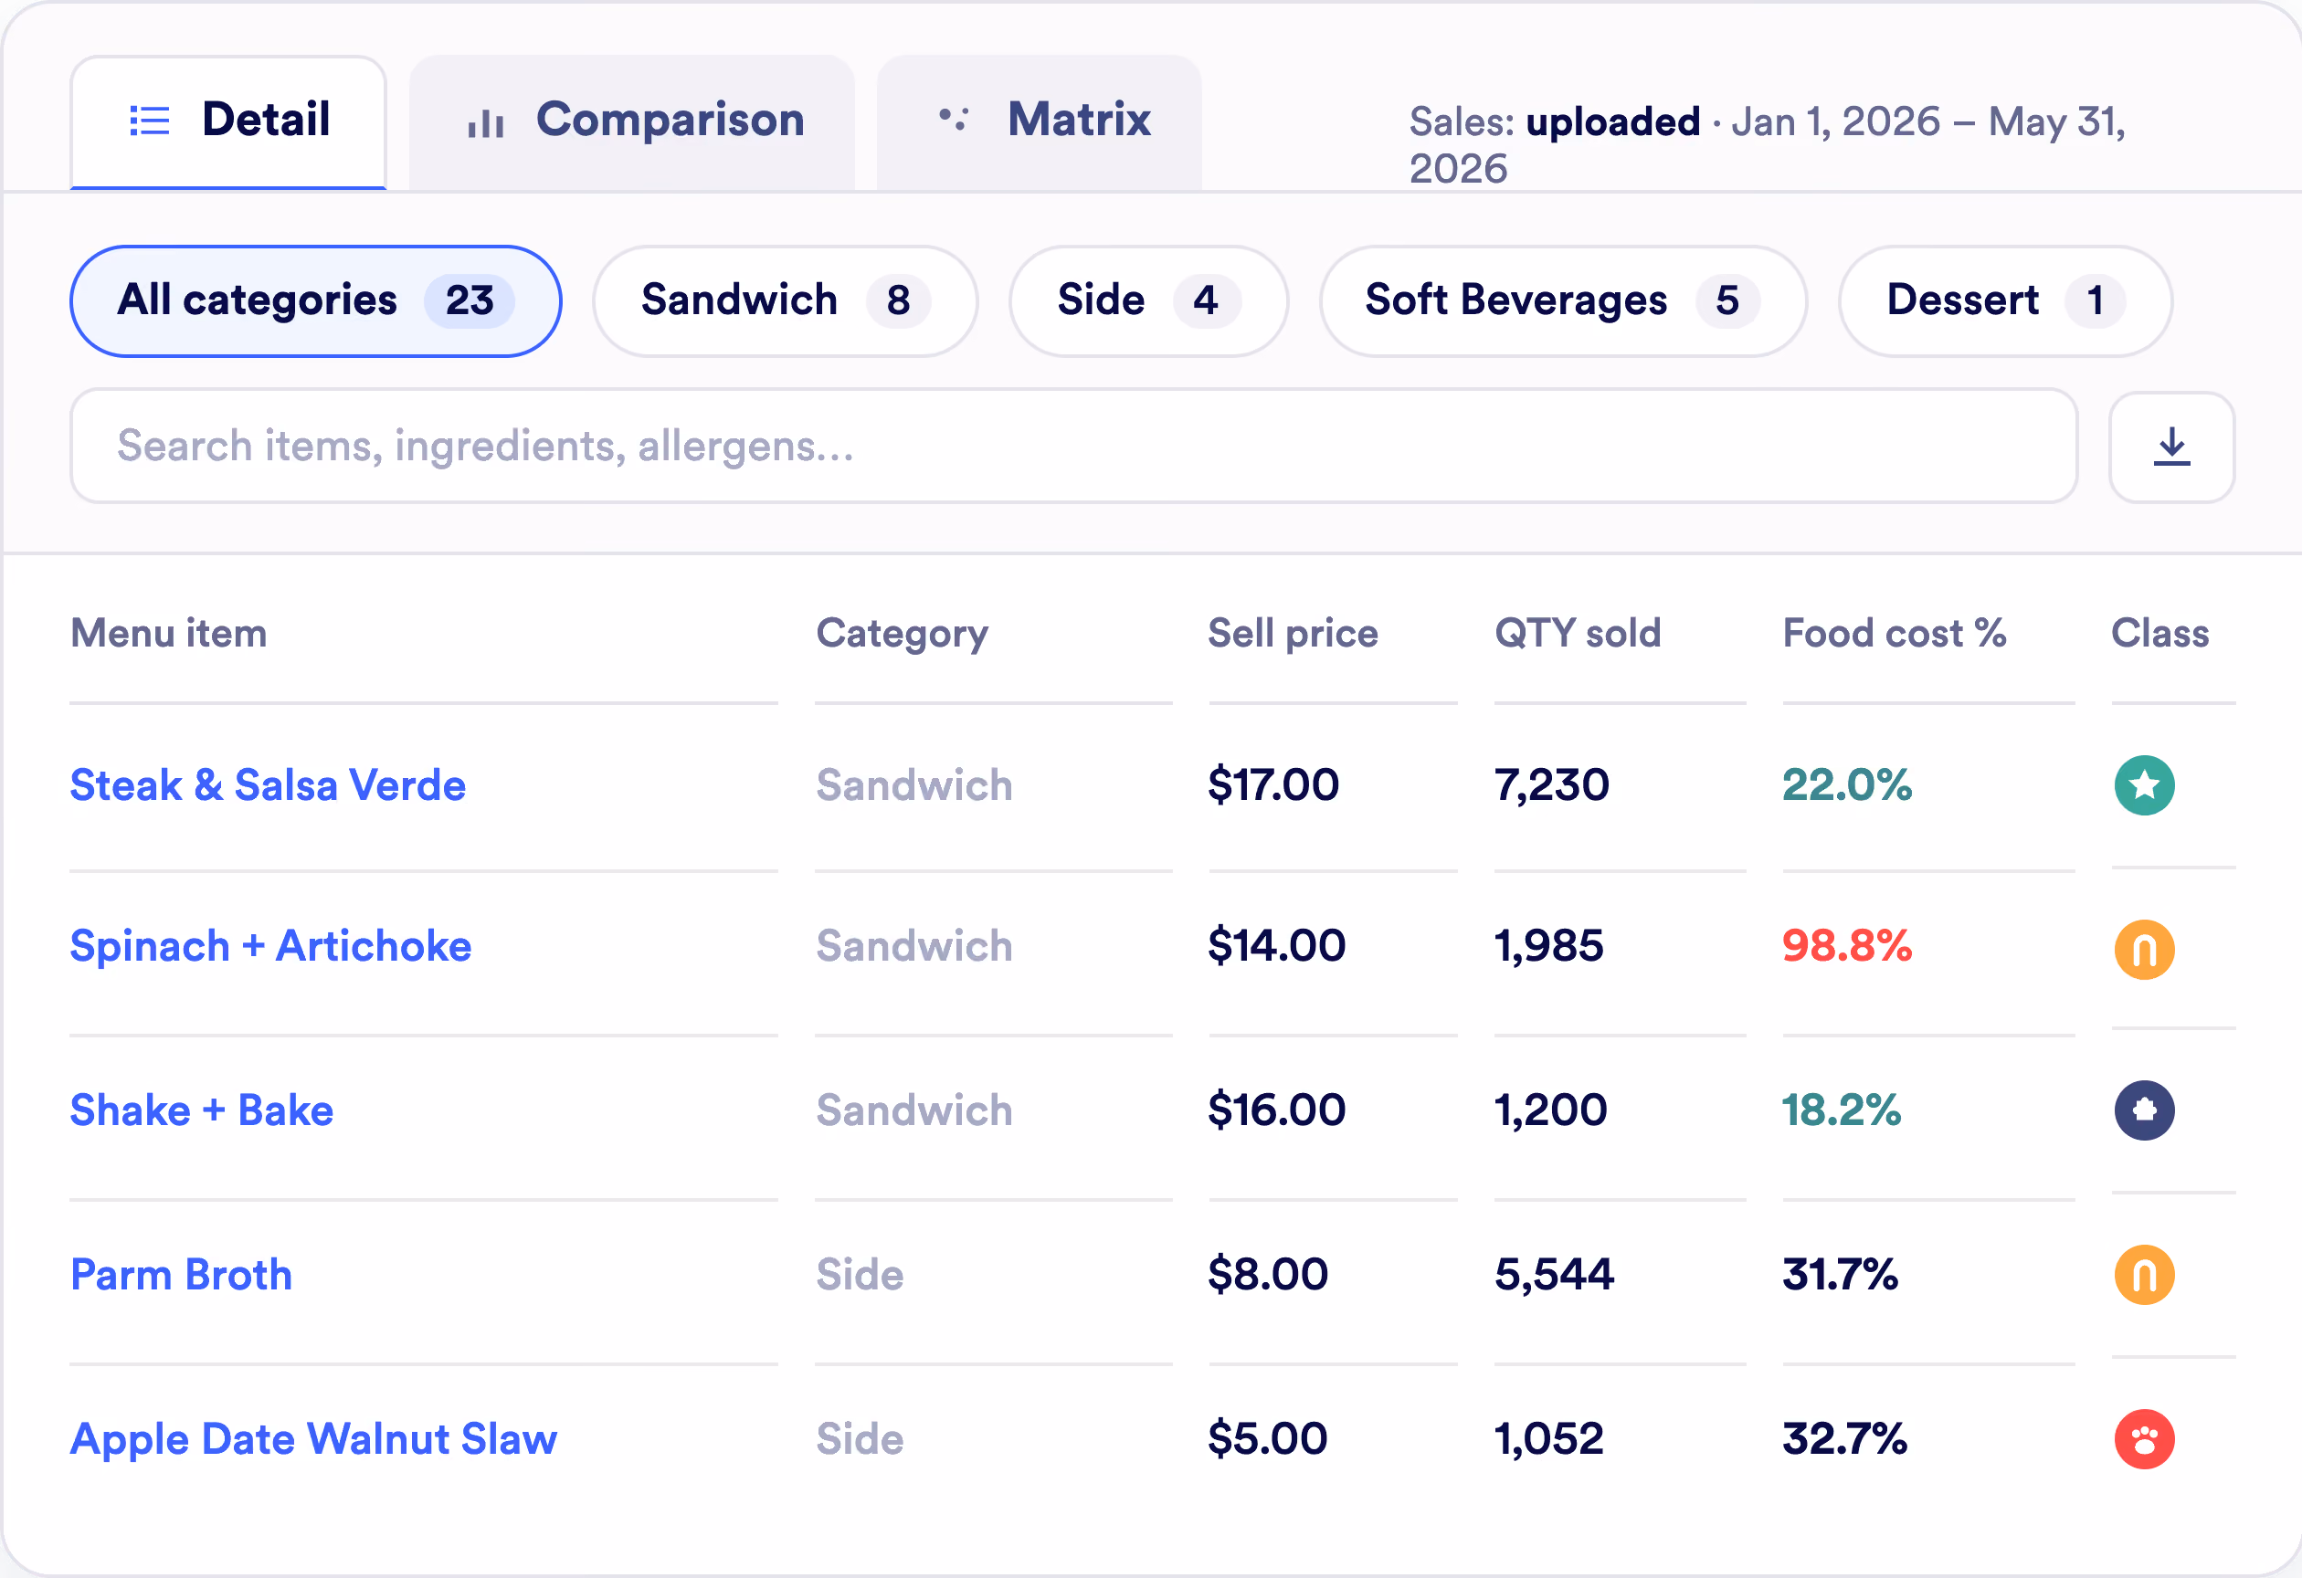Sort by the Class column header

pyautogui.click(x=2160, y=634)
